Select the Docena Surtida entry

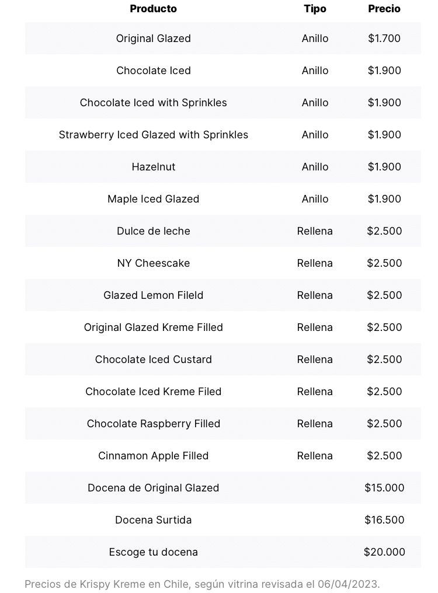[x=153, y=520]
